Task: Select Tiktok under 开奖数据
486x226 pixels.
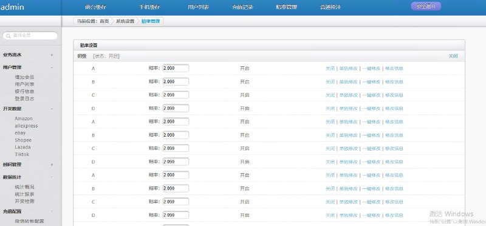Action: [22, 154]
